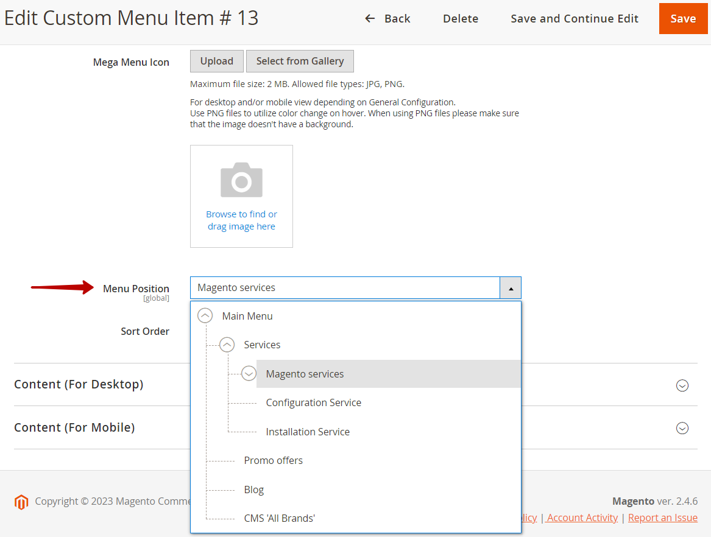
Task: Click the Sort Order label
Action: coord(144,331)
